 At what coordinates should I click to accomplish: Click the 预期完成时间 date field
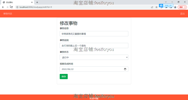coord(94,69)
